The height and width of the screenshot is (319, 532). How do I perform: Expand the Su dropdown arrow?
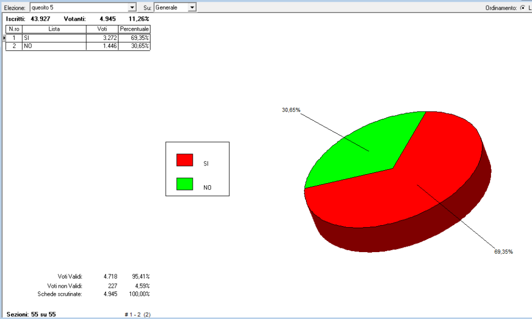click(x=192, y=7)
